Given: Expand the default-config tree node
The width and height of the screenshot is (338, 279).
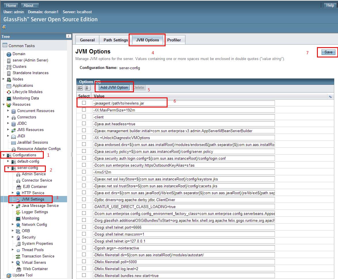Looking at the screenshot, I should (x=8, y=161).
